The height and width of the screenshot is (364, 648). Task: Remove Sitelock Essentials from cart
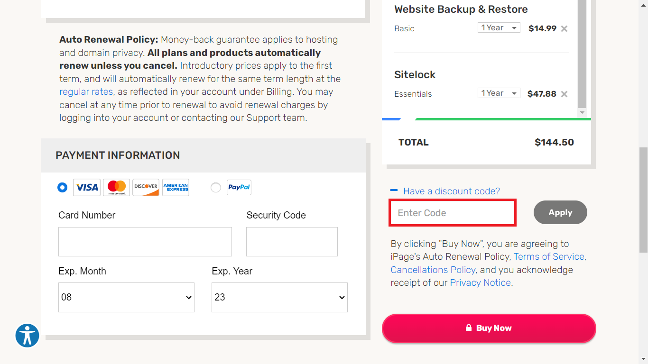click(564, 94)
